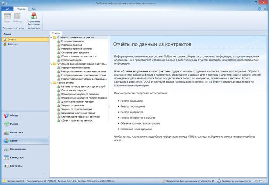Open the Организации section
This screenshot has width=269, height=185.
pyautogui.click(x=18, y=149)
